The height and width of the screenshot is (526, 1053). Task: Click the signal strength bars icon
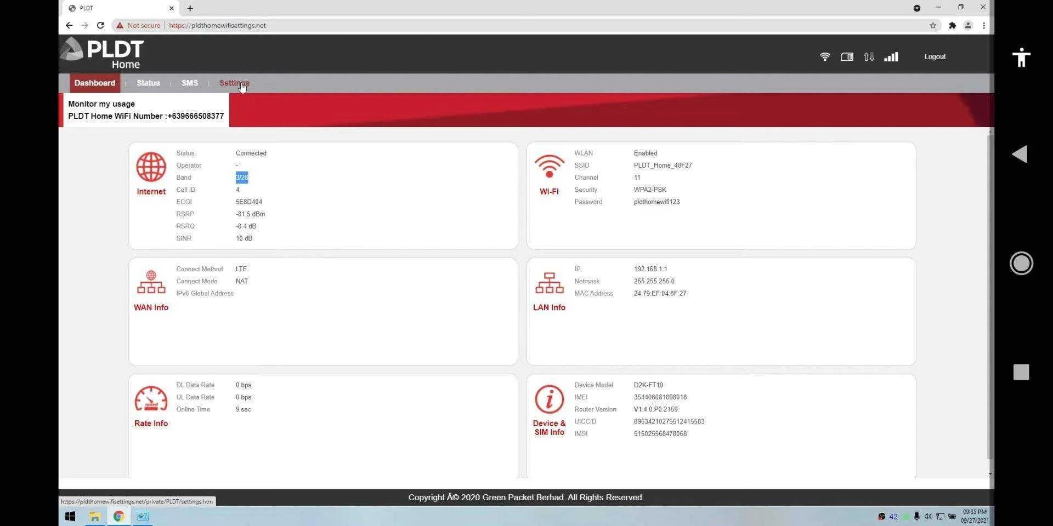pos(891,56)
